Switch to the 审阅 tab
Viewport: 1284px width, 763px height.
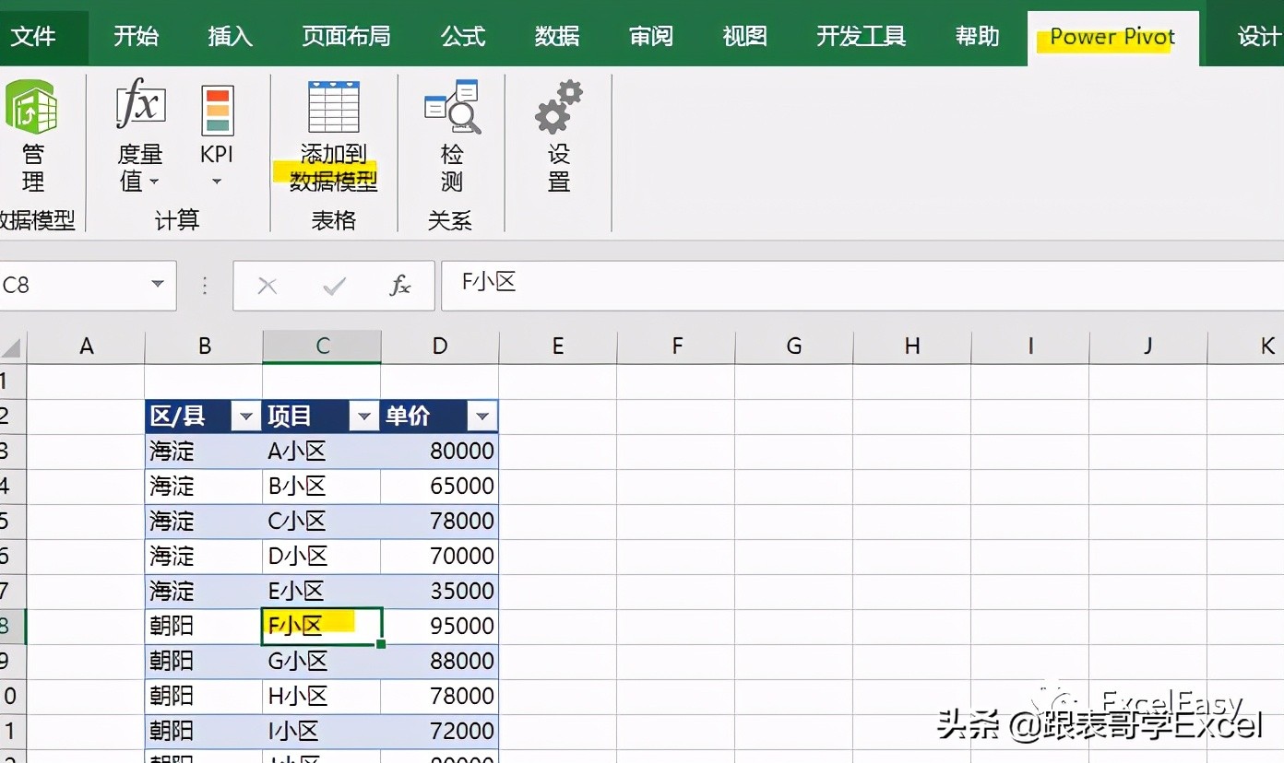point(651,37)
